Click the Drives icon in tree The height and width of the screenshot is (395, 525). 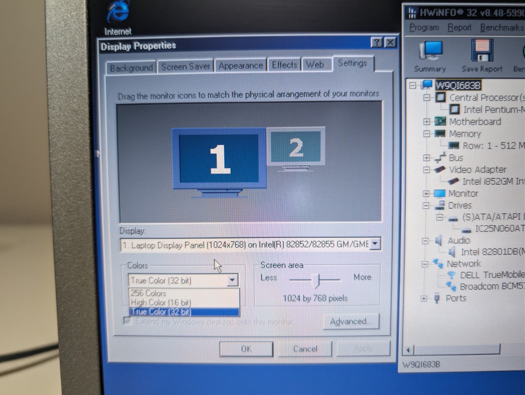(439, 205)
